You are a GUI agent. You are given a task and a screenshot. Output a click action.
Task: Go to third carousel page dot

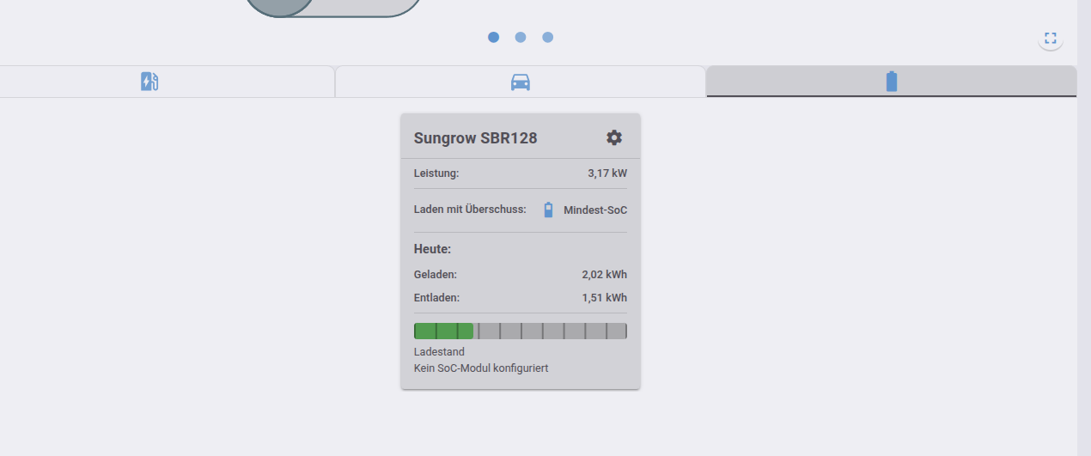click(x=548, y=37)
